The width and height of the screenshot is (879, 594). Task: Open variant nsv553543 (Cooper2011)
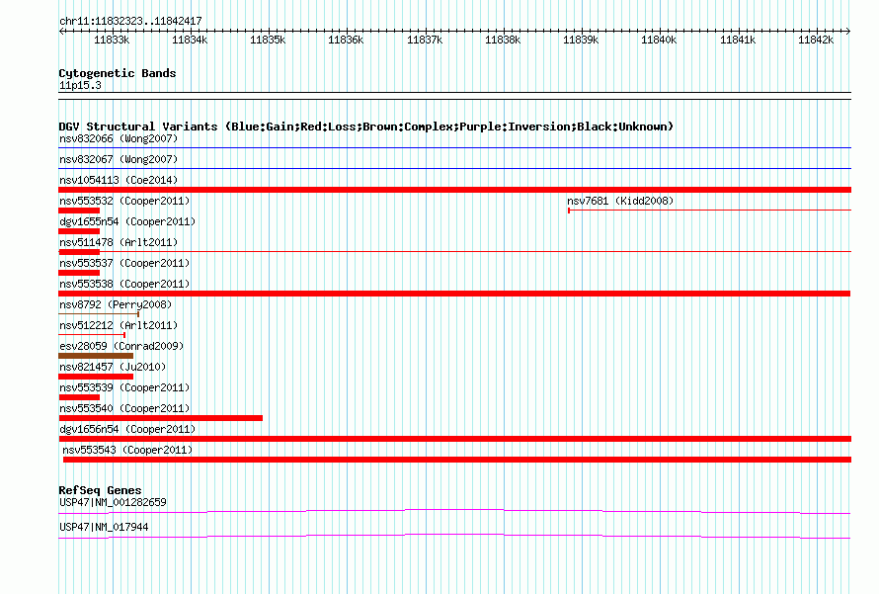tap(127, 450)
